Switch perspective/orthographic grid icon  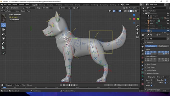[137, 37]
